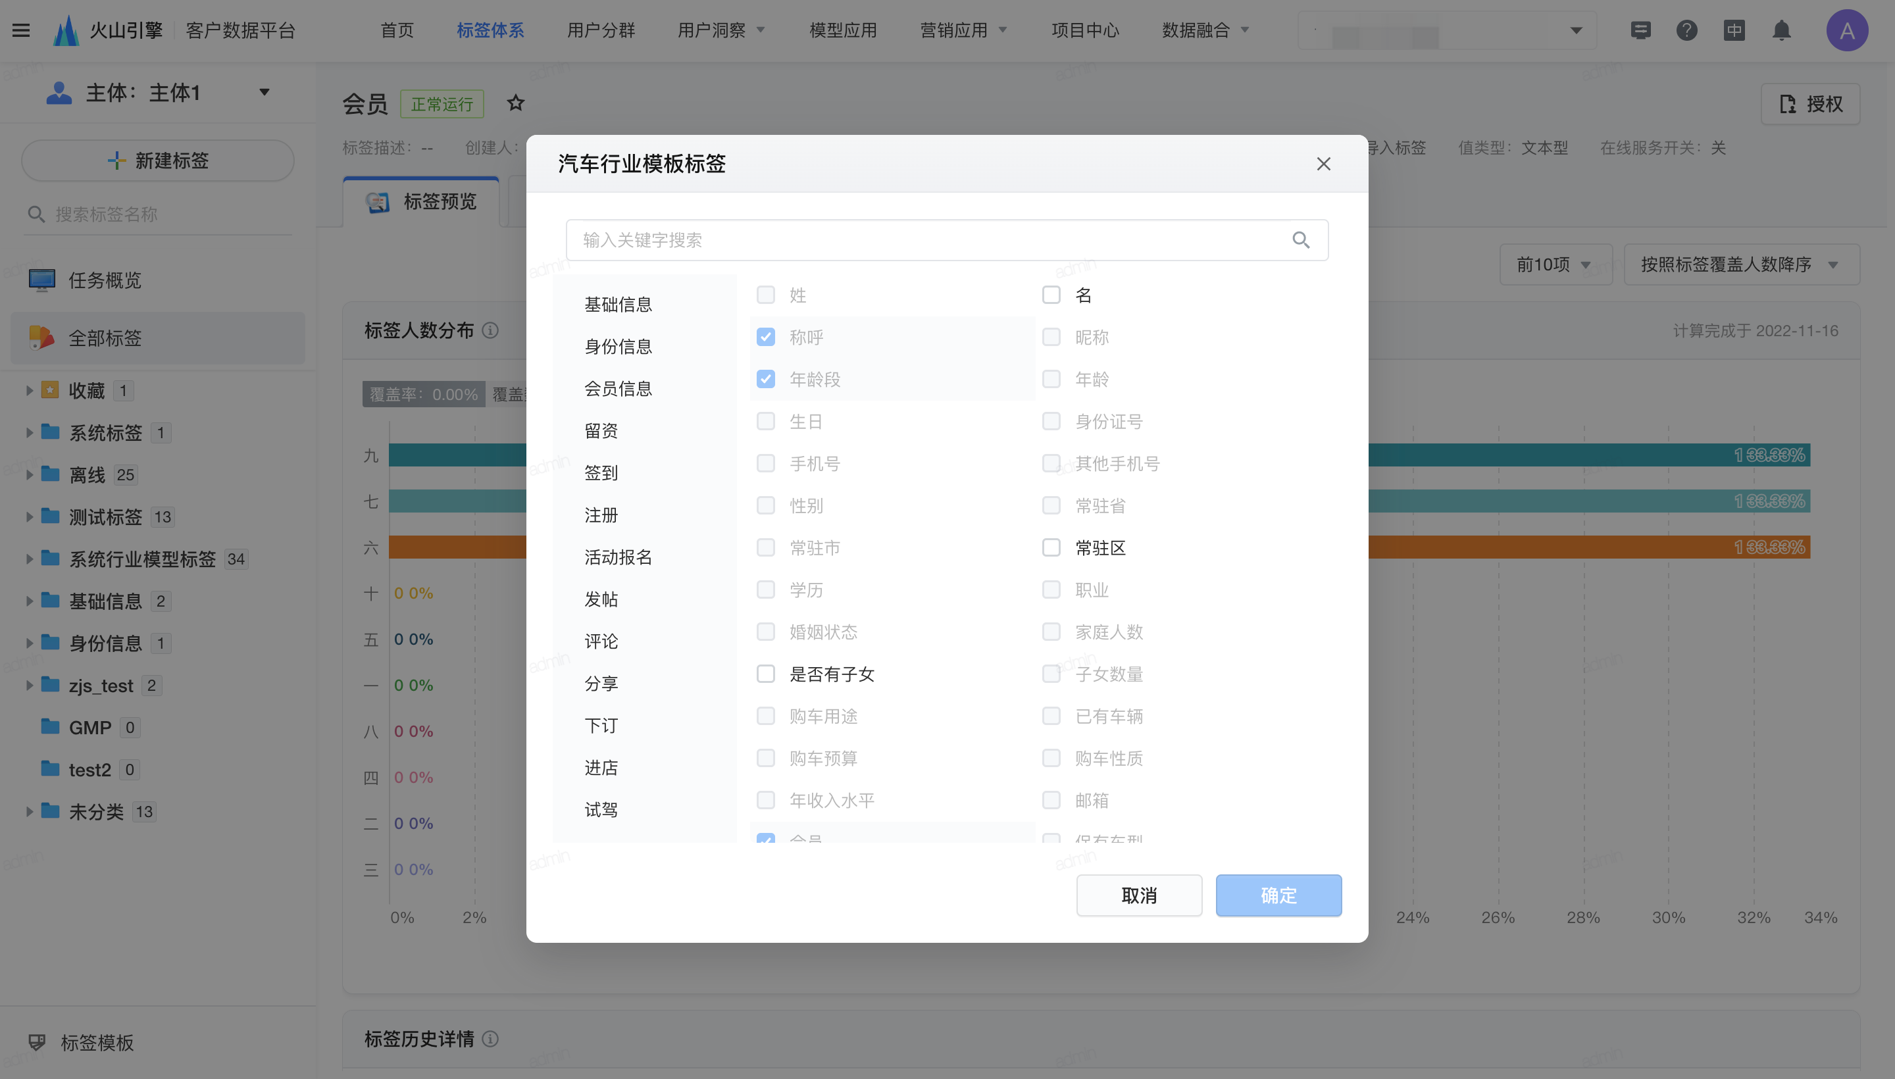1895x1079 pixels.
Task: Open the project selector dropdown in header
Action: pos(1447,30)
